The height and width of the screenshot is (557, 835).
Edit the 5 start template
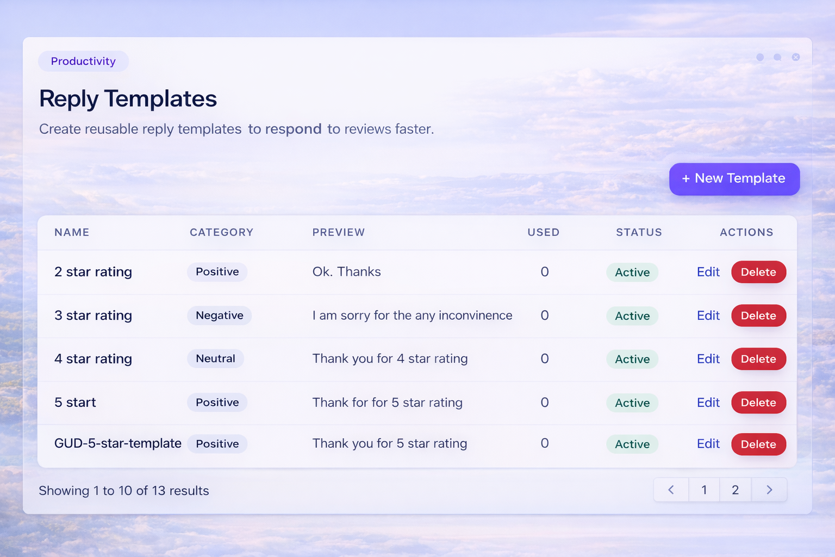pos(708,403)
